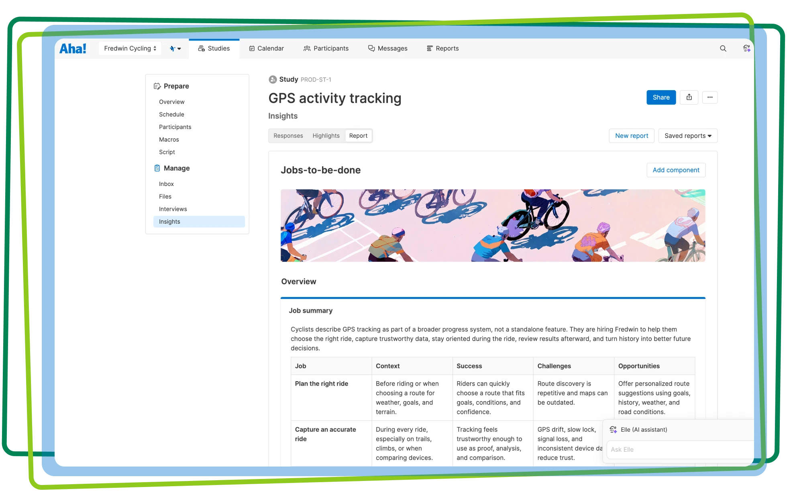Click the GPS activity tracking title
Screen dimensions: 787x493
click(335, 98)
